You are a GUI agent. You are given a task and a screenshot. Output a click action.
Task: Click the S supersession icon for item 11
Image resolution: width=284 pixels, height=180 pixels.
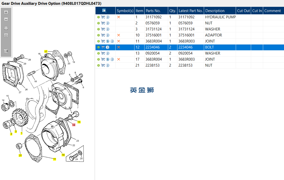coord(108,41)
